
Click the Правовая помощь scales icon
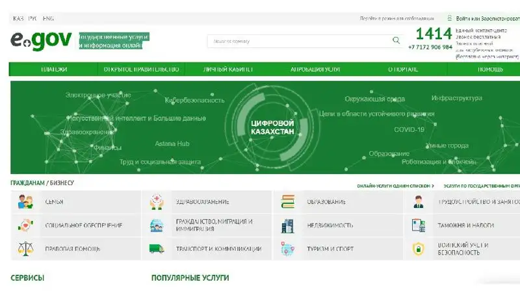(x=25, y=249)
